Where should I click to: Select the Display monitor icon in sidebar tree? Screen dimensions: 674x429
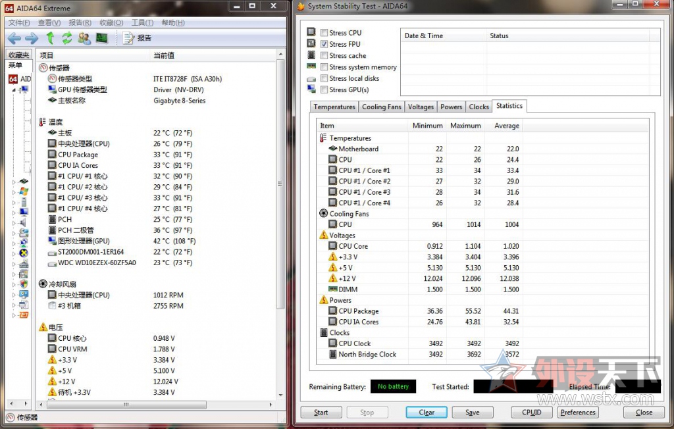pyautogui.click(x=24, y=212)
